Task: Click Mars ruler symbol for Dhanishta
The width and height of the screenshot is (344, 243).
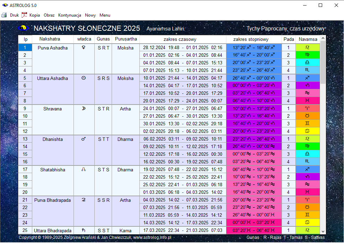Action: coord(84,139)
